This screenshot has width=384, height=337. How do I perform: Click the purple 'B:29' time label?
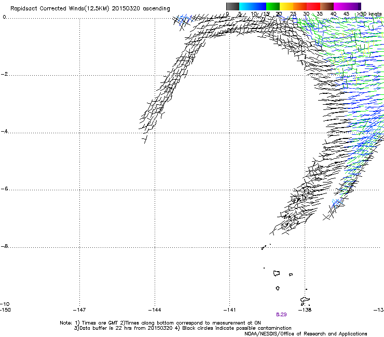click(281, 315)
